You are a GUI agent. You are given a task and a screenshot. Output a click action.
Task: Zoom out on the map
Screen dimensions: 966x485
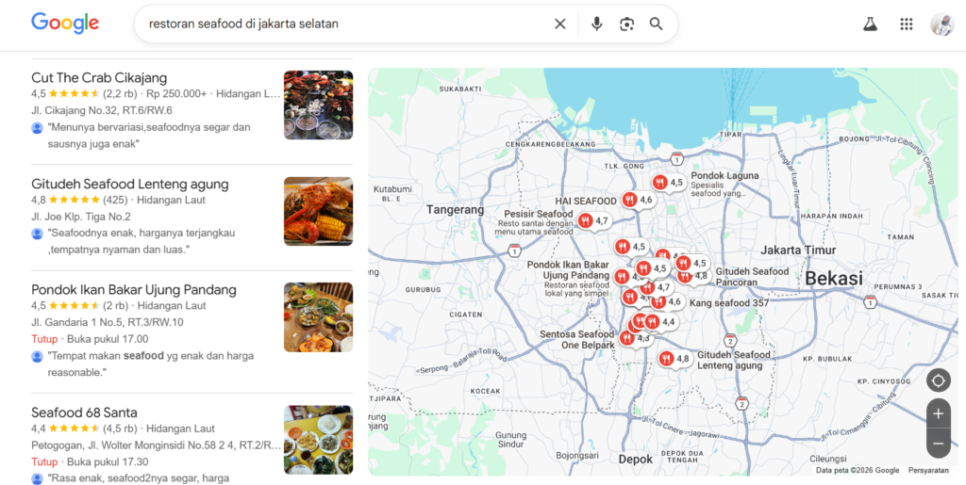pyautogui.click(x=939, y=444)
